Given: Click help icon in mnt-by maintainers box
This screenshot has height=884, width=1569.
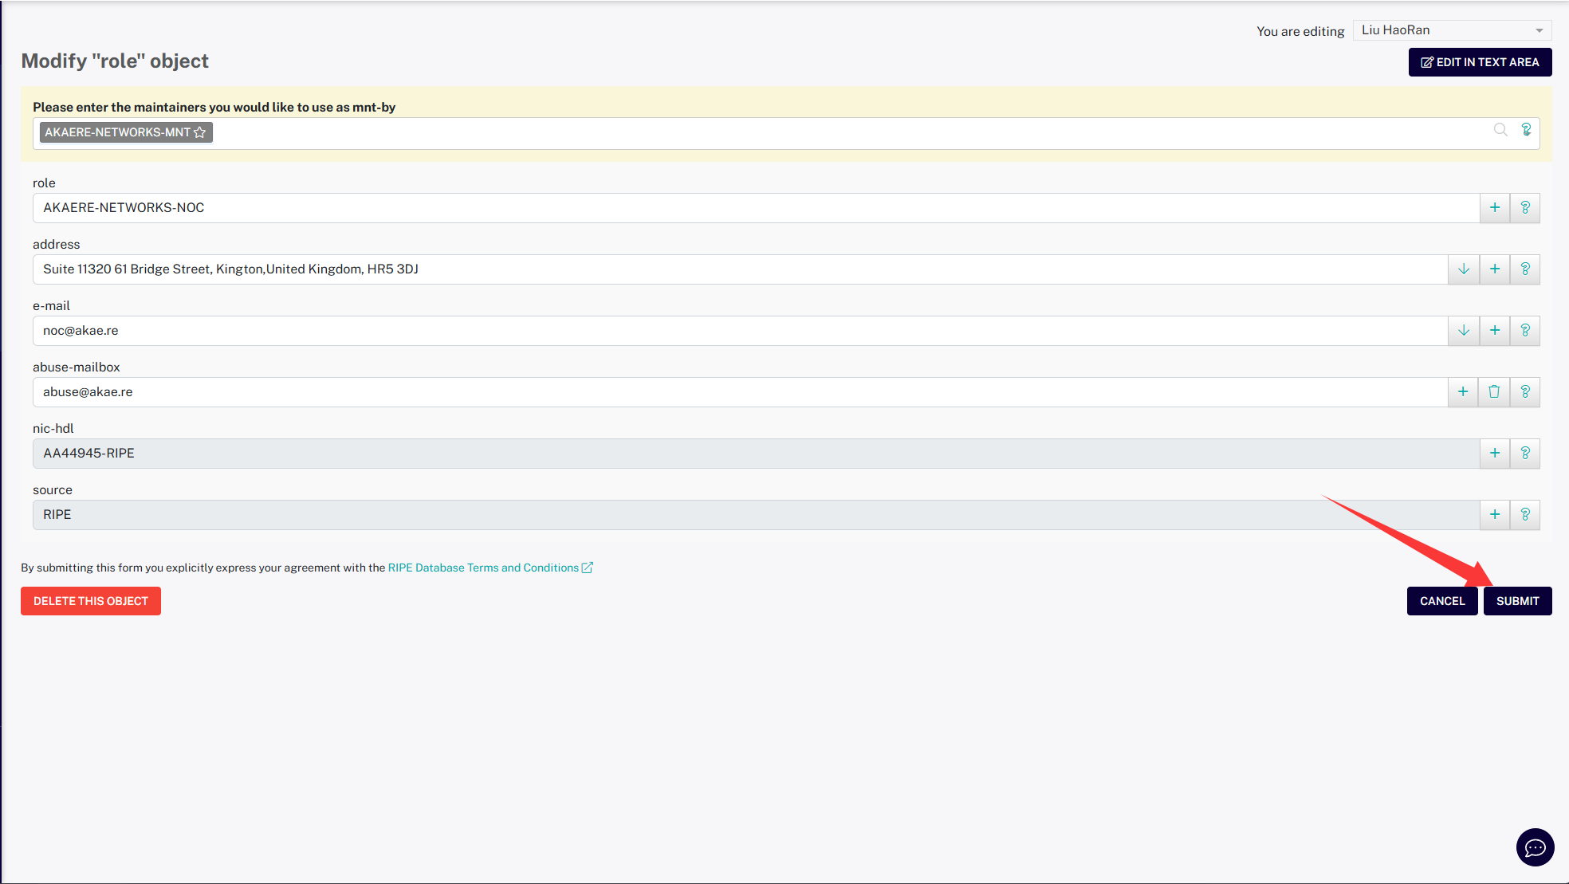Looking at the screenshot, I should tap(1526, 130).
